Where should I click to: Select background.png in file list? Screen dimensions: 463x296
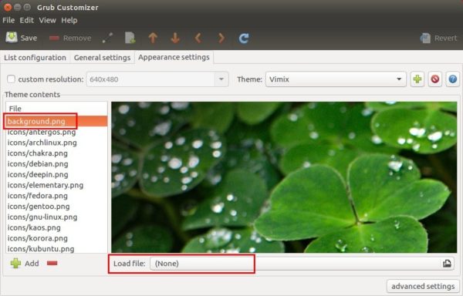click(56, 121)
